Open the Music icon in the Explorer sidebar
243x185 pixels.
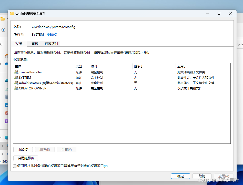coord(6,113)
